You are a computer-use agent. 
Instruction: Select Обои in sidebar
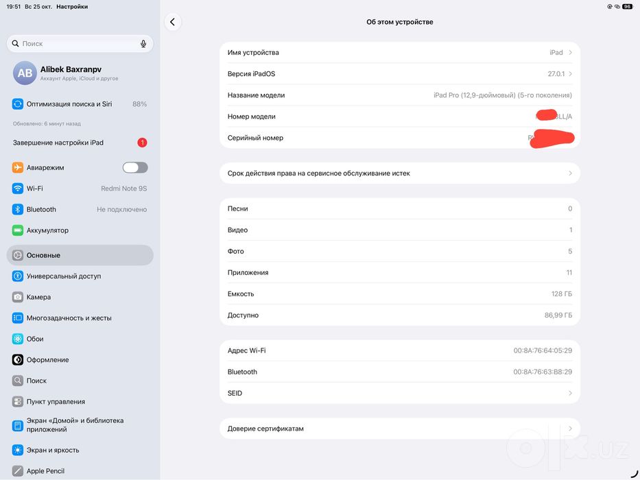80,339
